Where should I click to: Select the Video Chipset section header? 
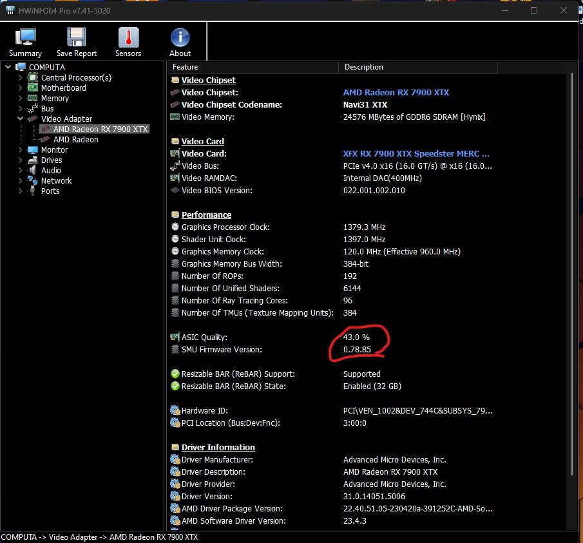point(208,81)
